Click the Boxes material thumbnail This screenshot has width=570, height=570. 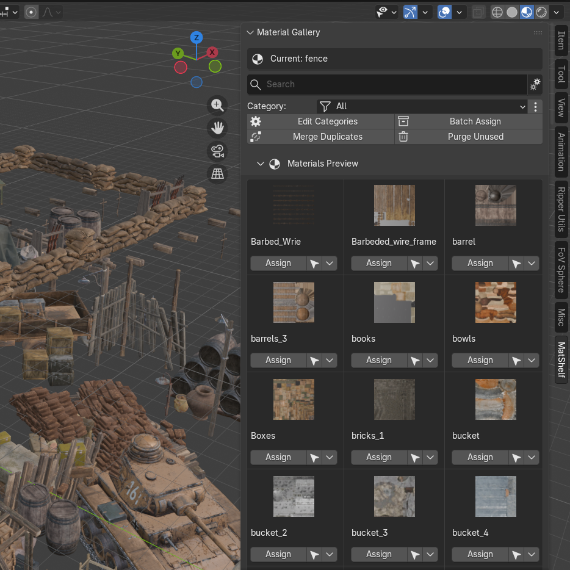click(x=294, y=400)
